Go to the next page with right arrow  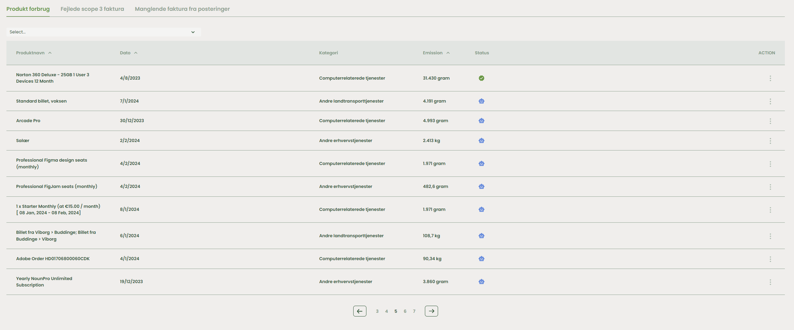431,311
